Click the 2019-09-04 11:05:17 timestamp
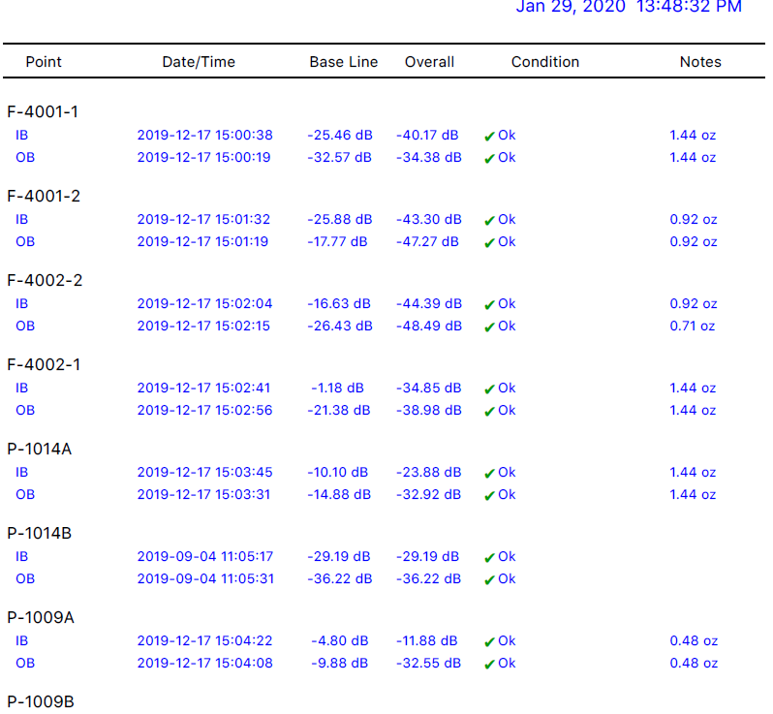This screenshot has height=714, width=773. point(205,556)
